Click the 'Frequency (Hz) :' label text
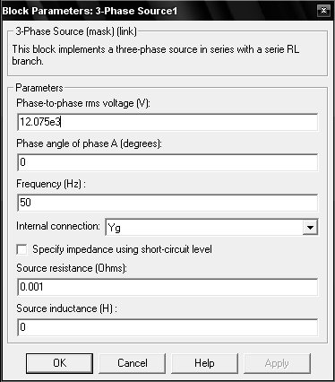 (51, 184)
